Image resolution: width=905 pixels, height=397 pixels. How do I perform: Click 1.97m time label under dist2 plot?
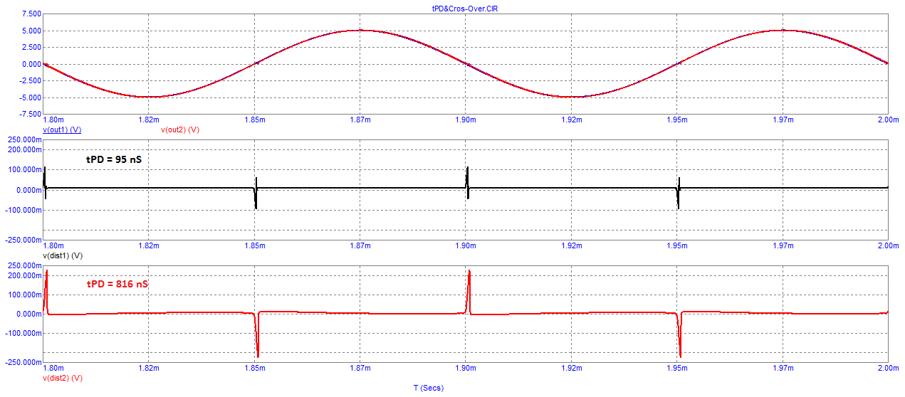tap(783, 369)
